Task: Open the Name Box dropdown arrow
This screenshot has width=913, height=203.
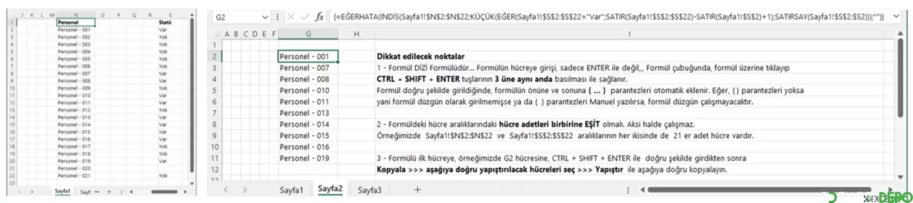Action: pos(265,17)
